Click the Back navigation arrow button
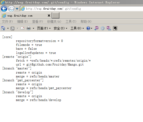The height and width of the screenshot is (122, 143). tap(4, 9)
